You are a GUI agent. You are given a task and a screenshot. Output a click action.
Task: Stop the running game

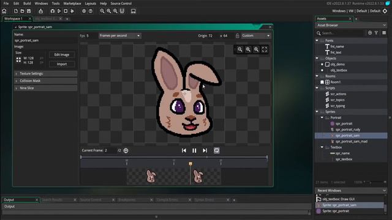click(x=66, y=11)
